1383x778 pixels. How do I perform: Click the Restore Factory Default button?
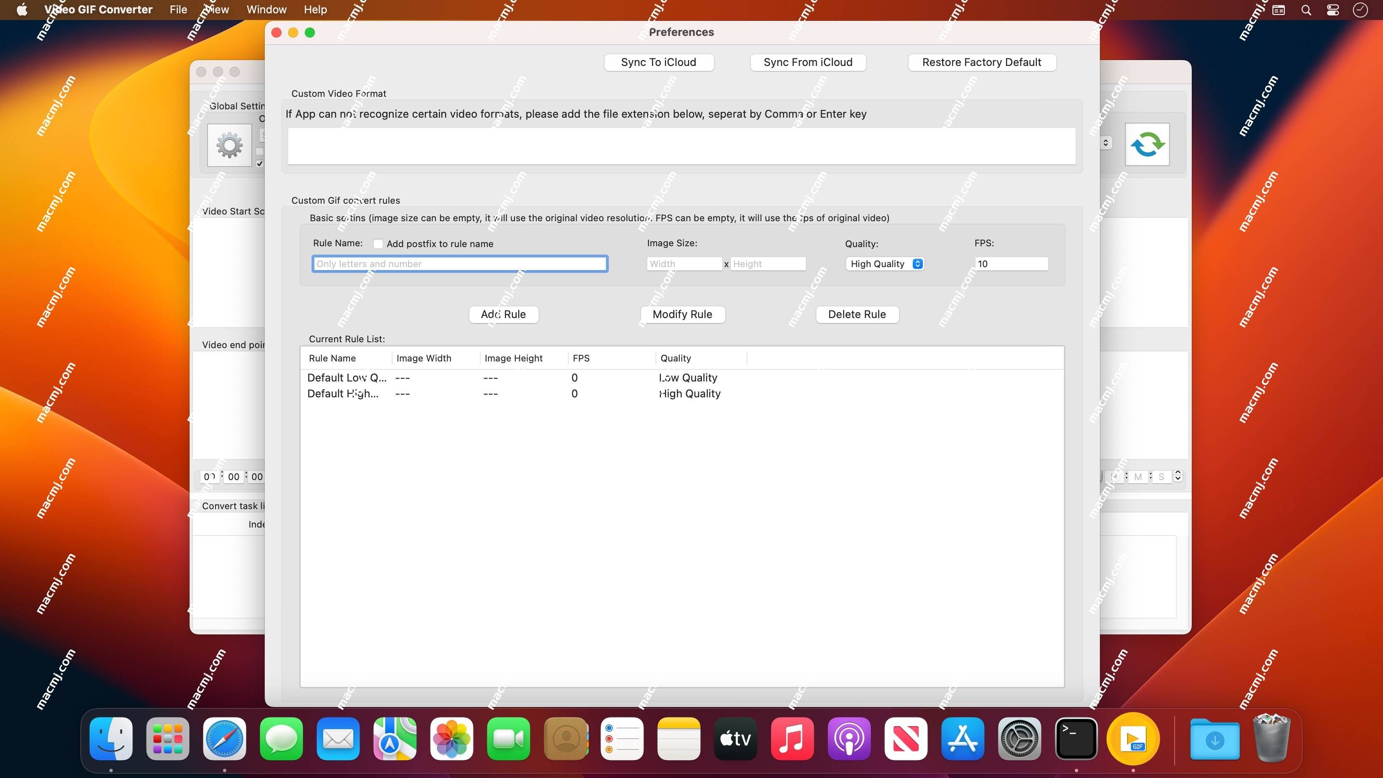point(981,62)
